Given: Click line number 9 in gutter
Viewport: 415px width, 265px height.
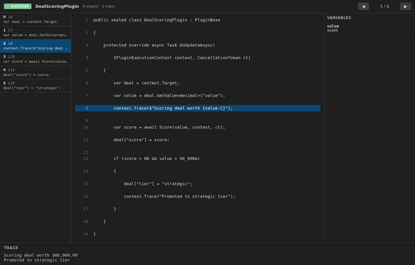Looking at the screenshot, I should point(87,121).
